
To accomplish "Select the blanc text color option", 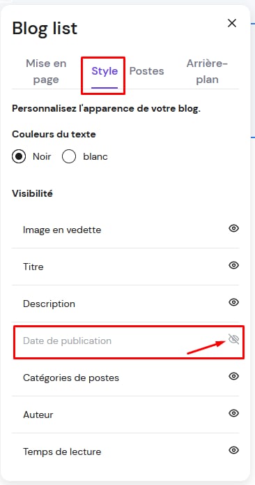I will coord(69,157).
